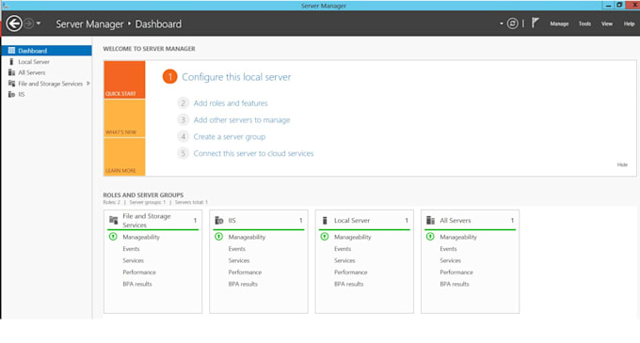Open navigation history dropdown arrow
Viewport: 640px width, 343px height.
click(x=39, y=23)
